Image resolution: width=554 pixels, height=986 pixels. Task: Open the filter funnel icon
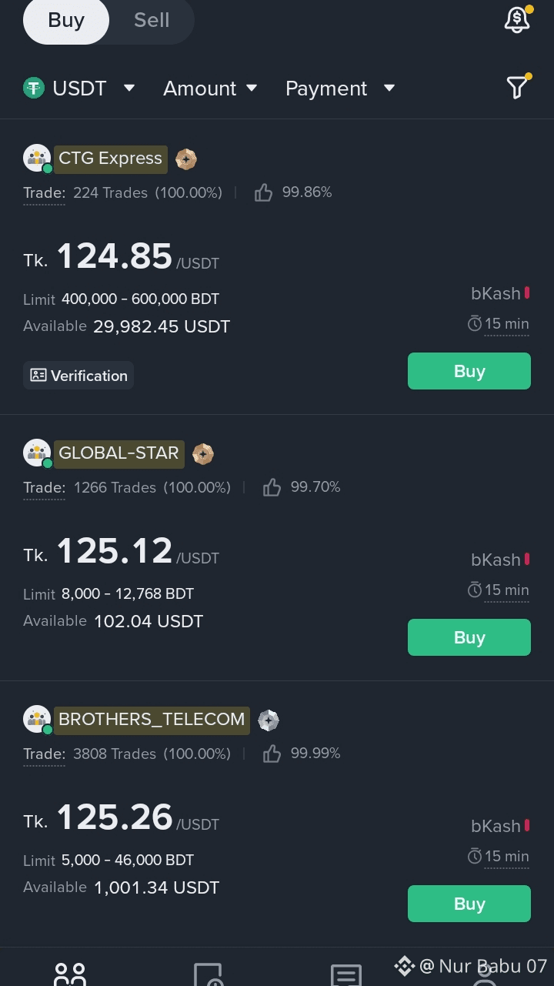518,87
